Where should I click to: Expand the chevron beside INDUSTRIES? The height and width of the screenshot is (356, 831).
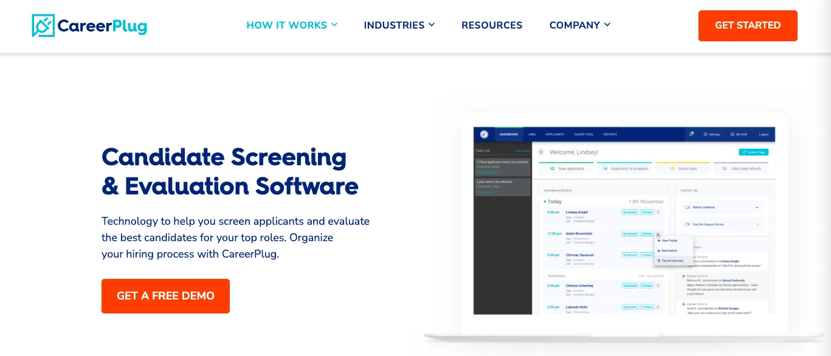pyautogui.click(x=432, y=26)
